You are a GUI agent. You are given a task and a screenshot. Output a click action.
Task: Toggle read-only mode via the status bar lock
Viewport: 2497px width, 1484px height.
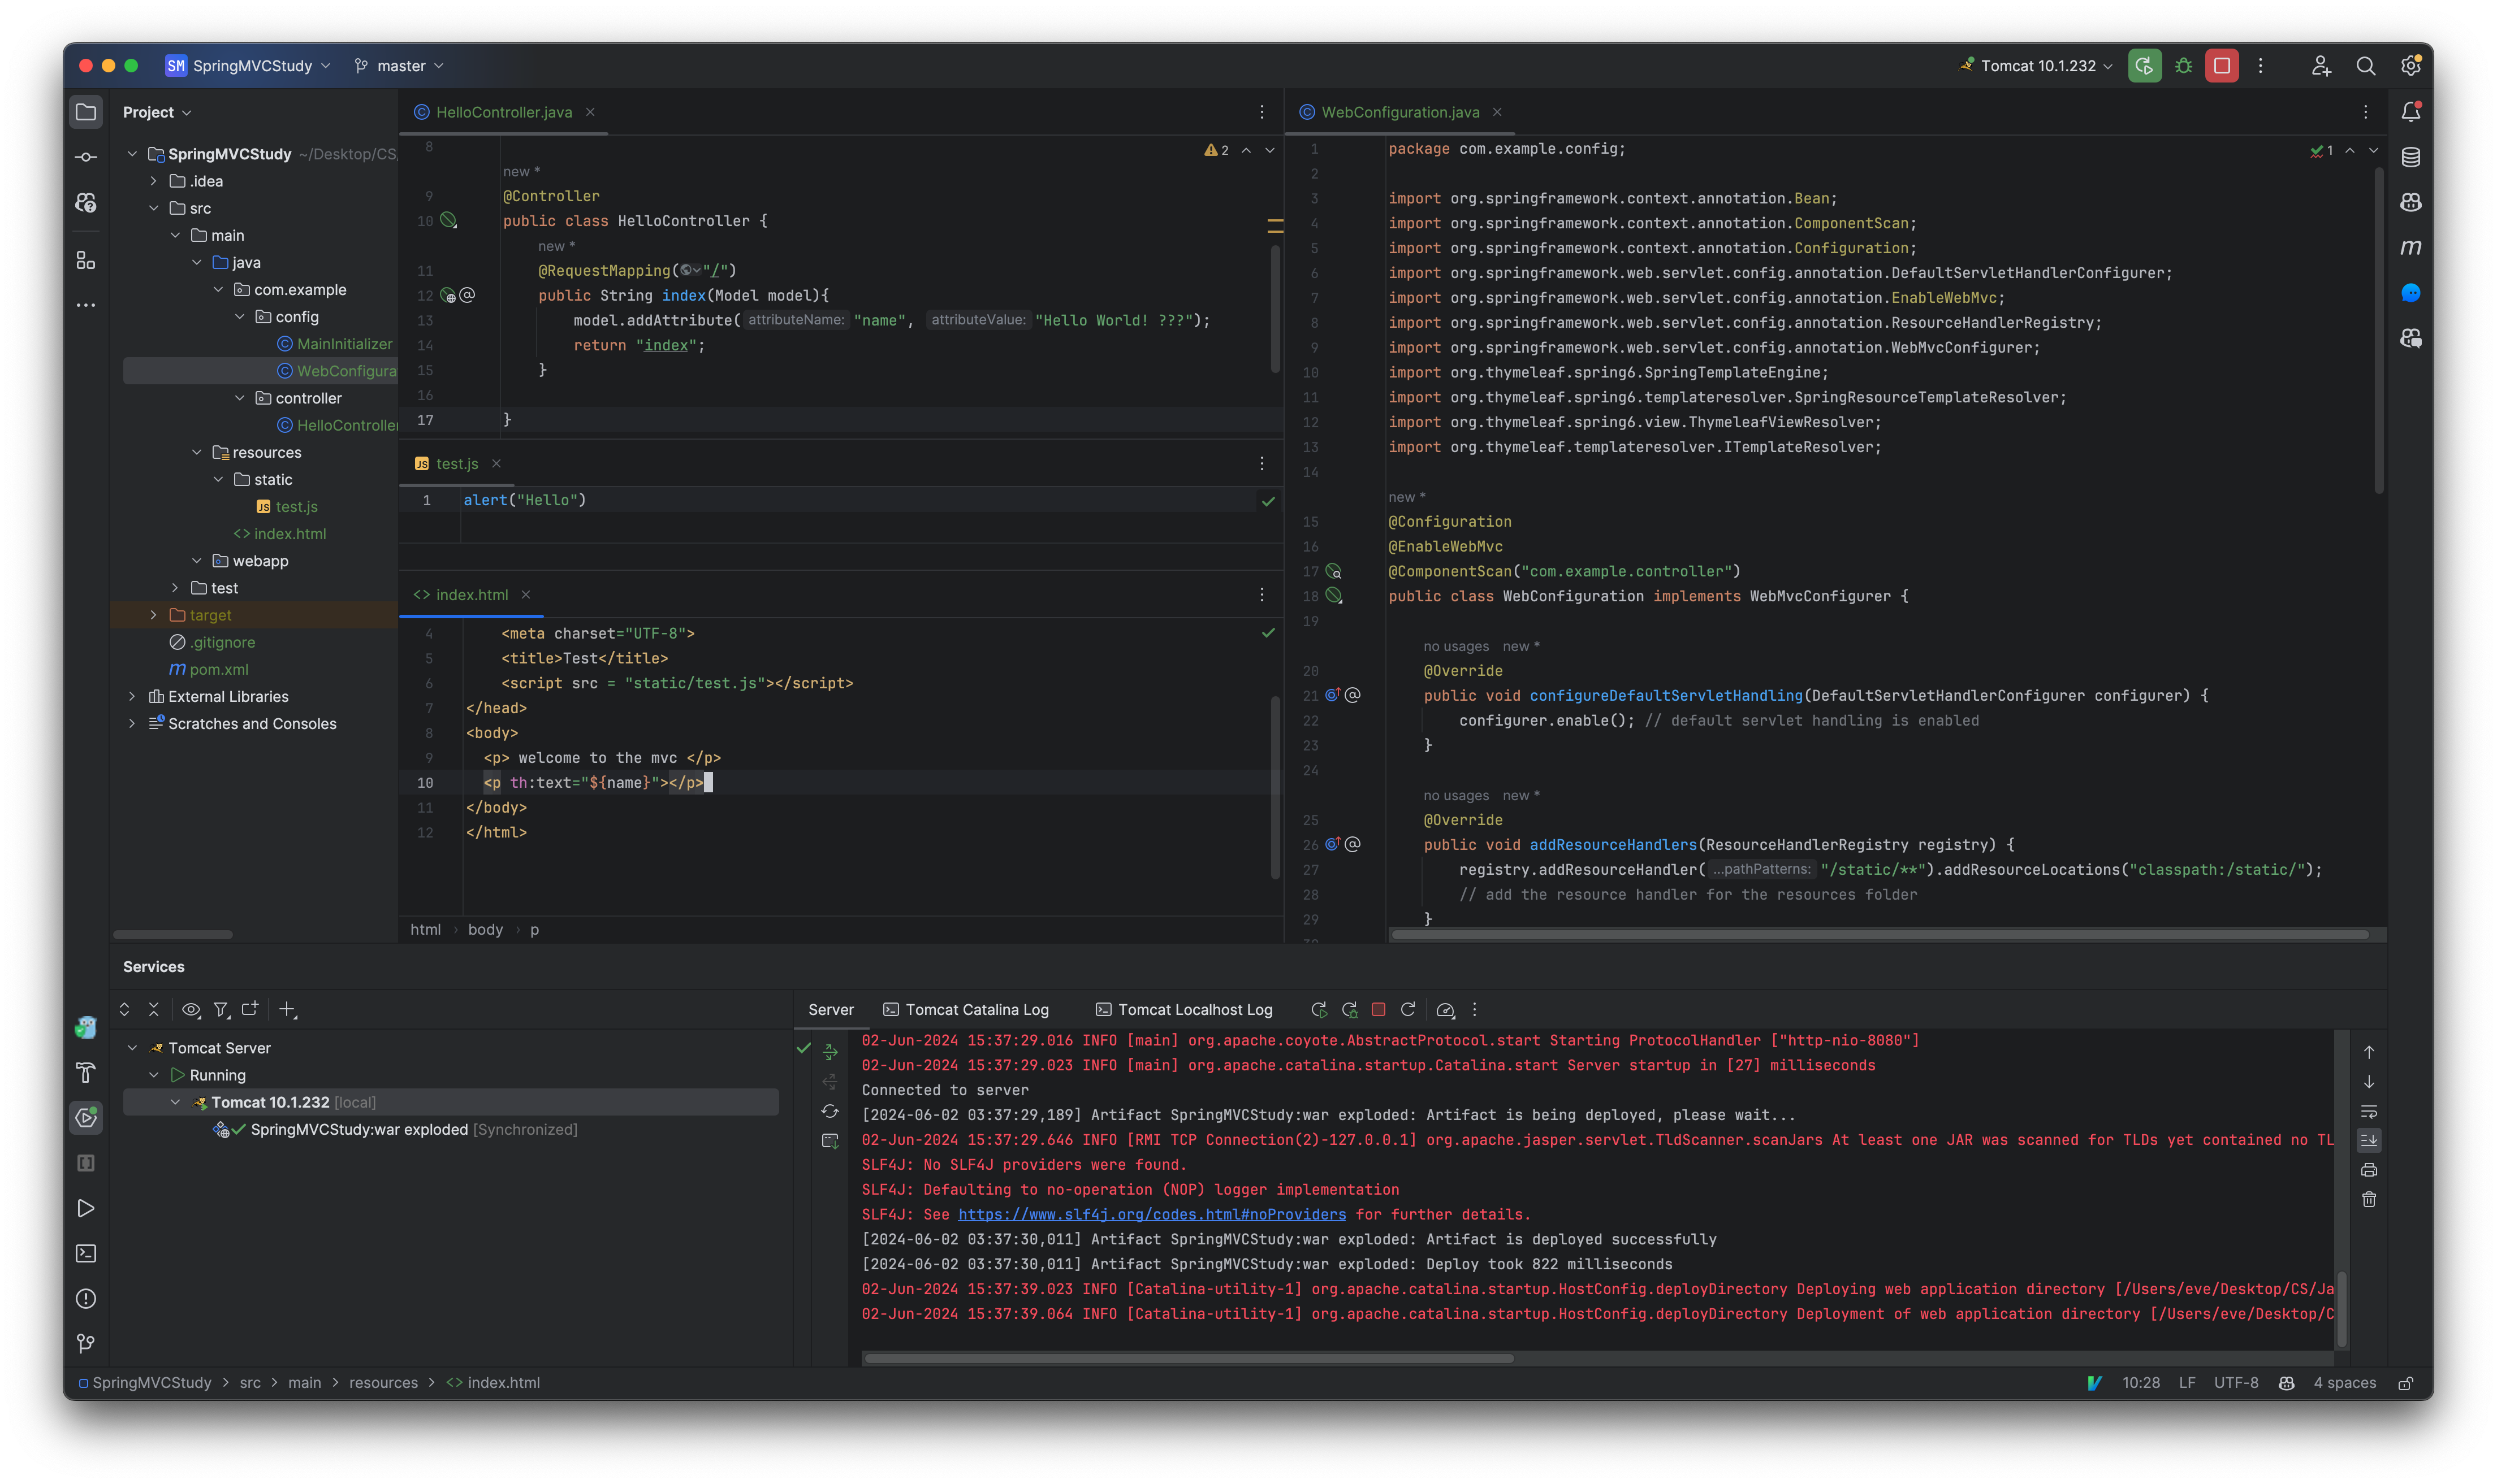click(x=2407, y=1382)
